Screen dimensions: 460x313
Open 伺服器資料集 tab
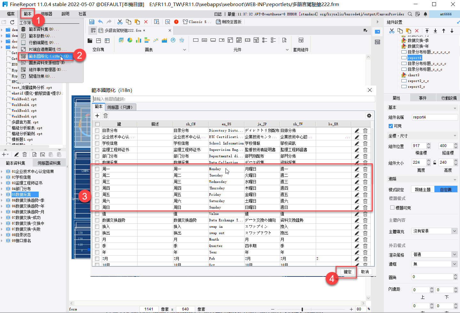(x=49, y=163)
